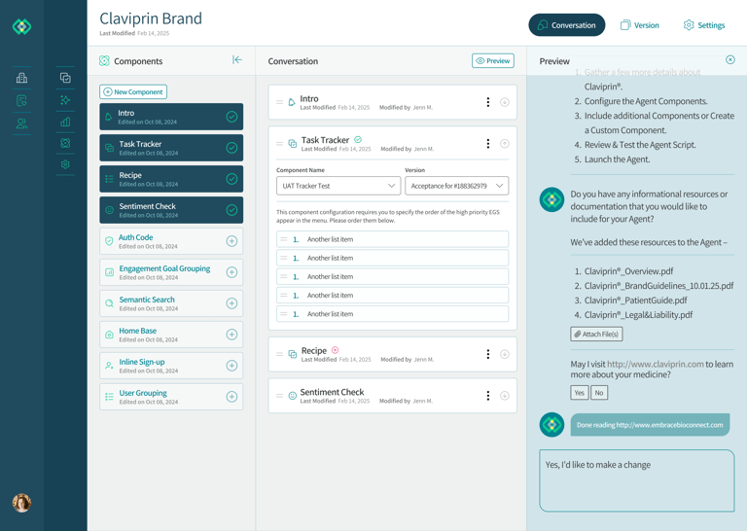747x531 pixels.
Task: Toggle checkmark on Task Tracker component
Action: coord(231,148)
